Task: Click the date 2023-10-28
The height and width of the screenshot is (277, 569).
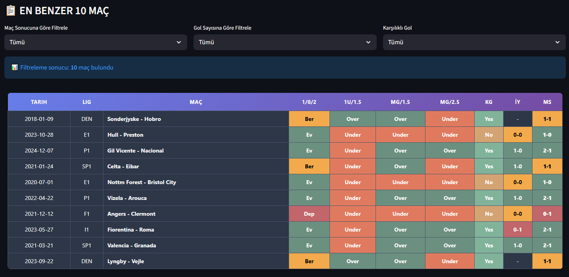Action: point(39,135)
